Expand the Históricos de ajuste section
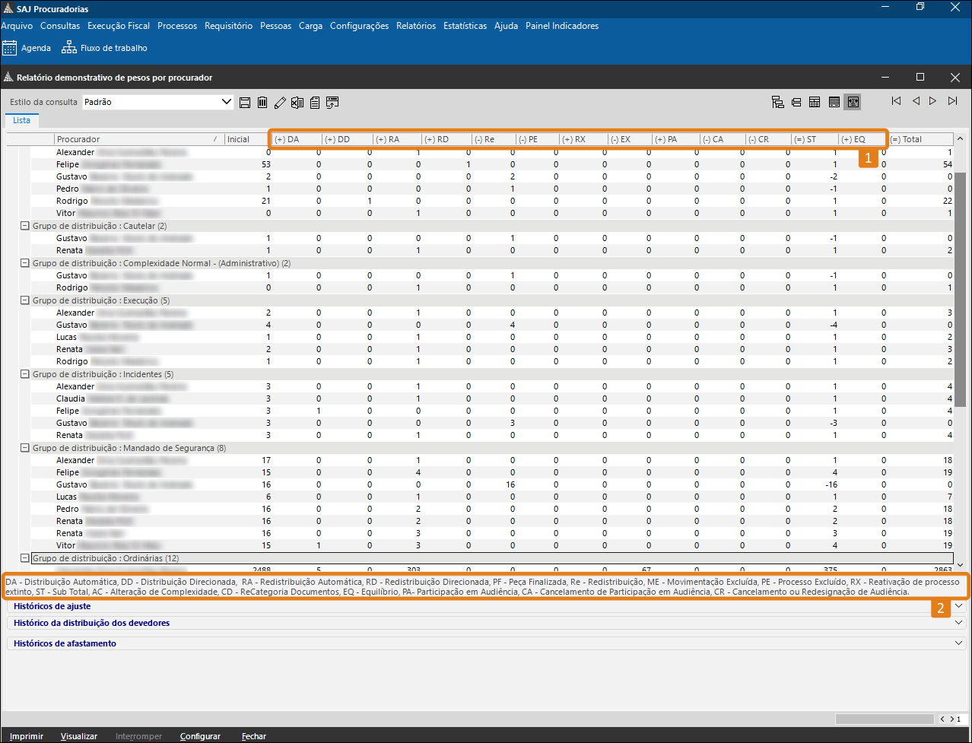Screen dimensions: 972x743 (x=958, y=606)
